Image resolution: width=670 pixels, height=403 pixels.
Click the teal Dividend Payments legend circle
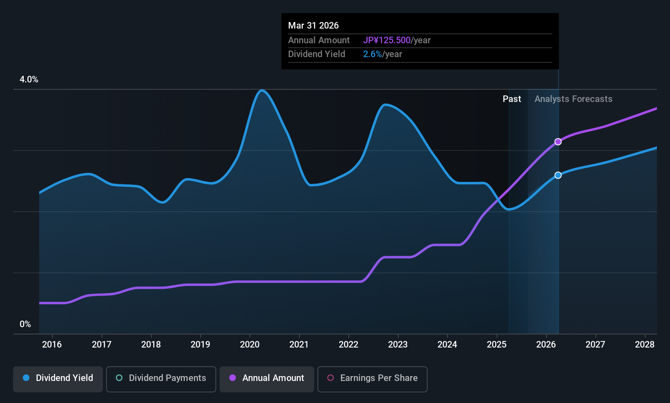[119, 378]
